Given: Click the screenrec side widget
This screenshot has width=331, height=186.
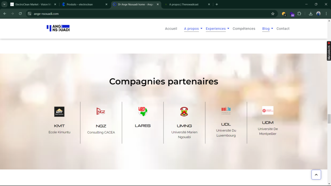Looking at the screenshot, I should 329,51.
